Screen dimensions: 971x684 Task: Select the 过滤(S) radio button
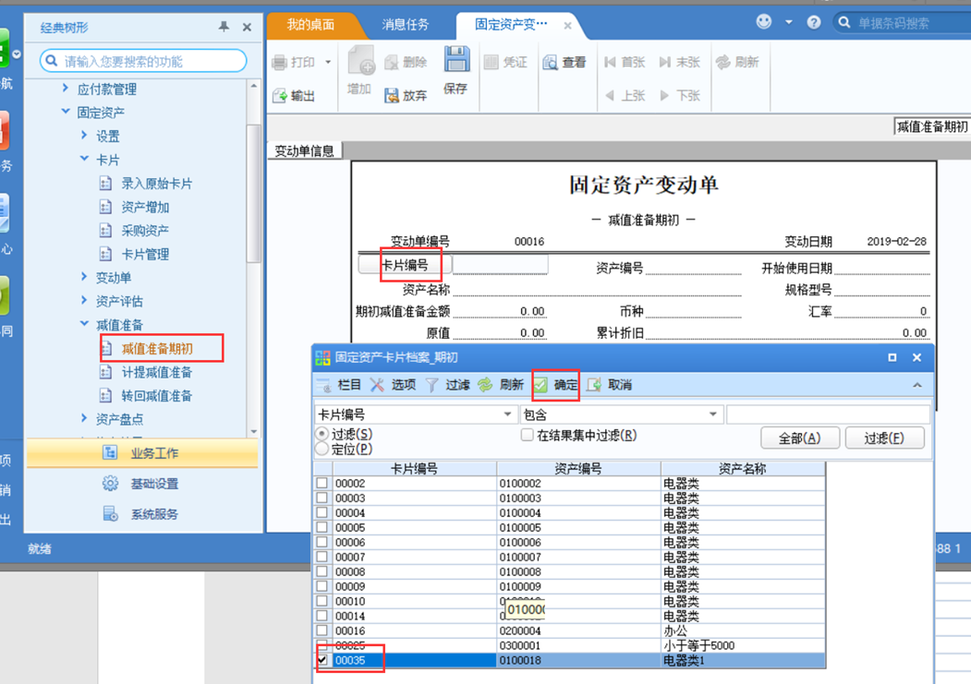pyautogui.click(x=322, y=434)
